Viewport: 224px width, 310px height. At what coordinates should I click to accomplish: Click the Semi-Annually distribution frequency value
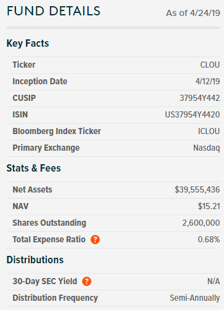pyautogui.click(x=194, y=298)
